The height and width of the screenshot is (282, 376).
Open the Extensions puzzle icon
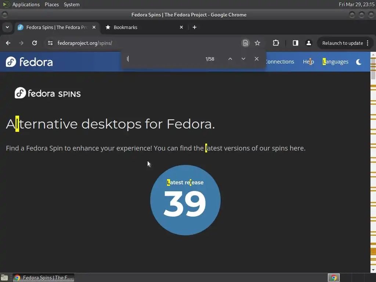pyautogui.click(x=276, y=43)
